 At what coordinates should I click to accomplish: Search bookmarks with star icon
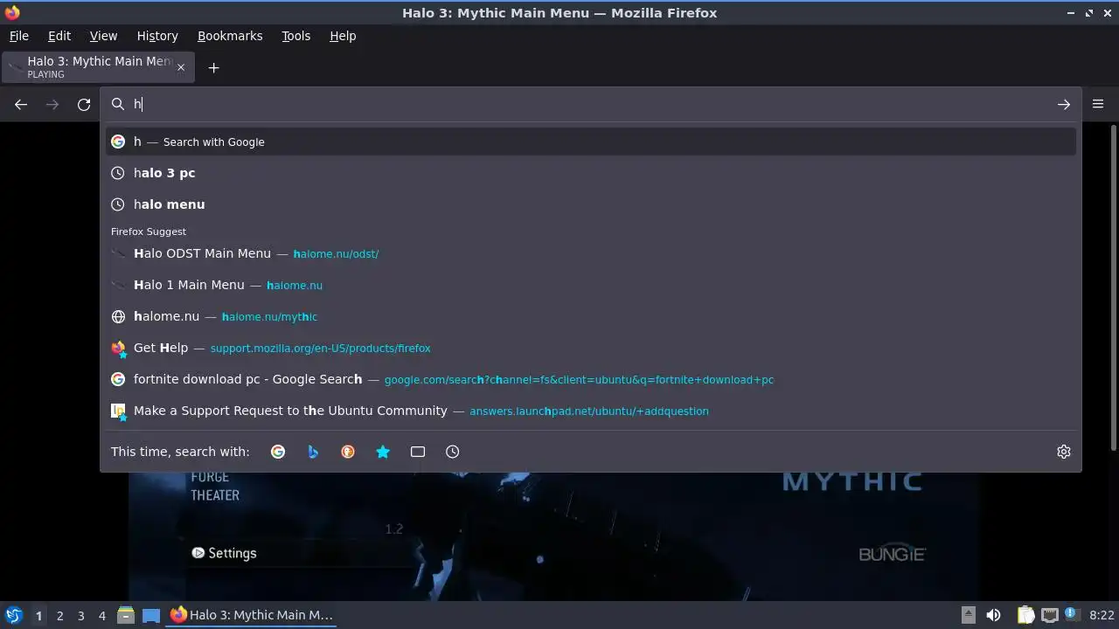pos(383,452)
